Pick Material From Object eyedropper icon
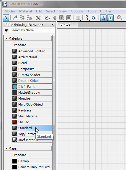 coord(15,18)
